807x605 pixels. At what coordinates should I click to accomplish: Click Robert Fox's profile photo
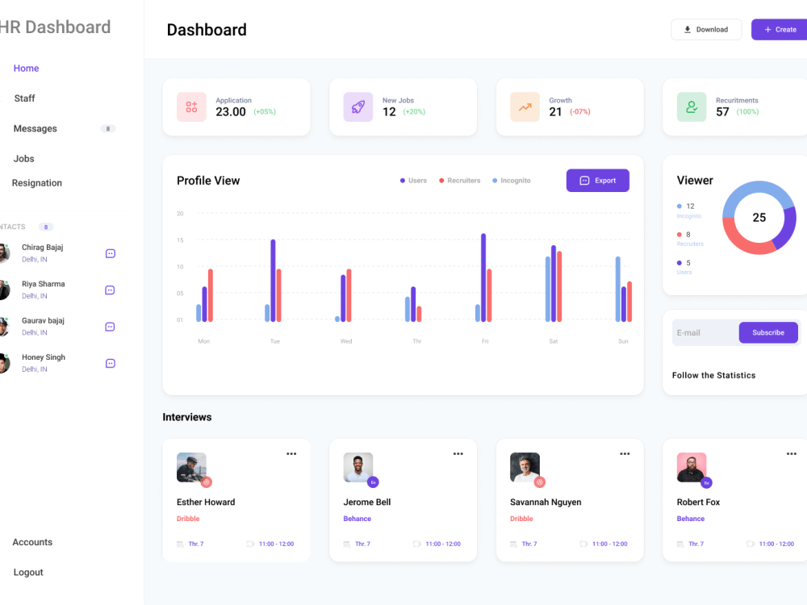(x=692, y=467)
